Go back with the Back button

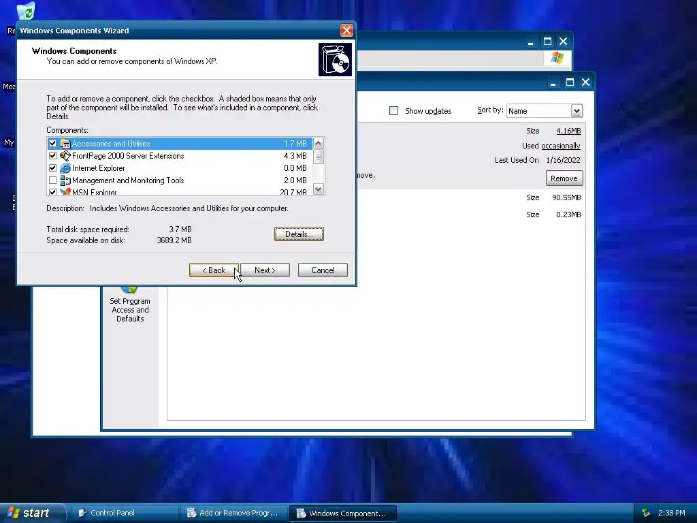pyautogui.click(x=214, y=270)
